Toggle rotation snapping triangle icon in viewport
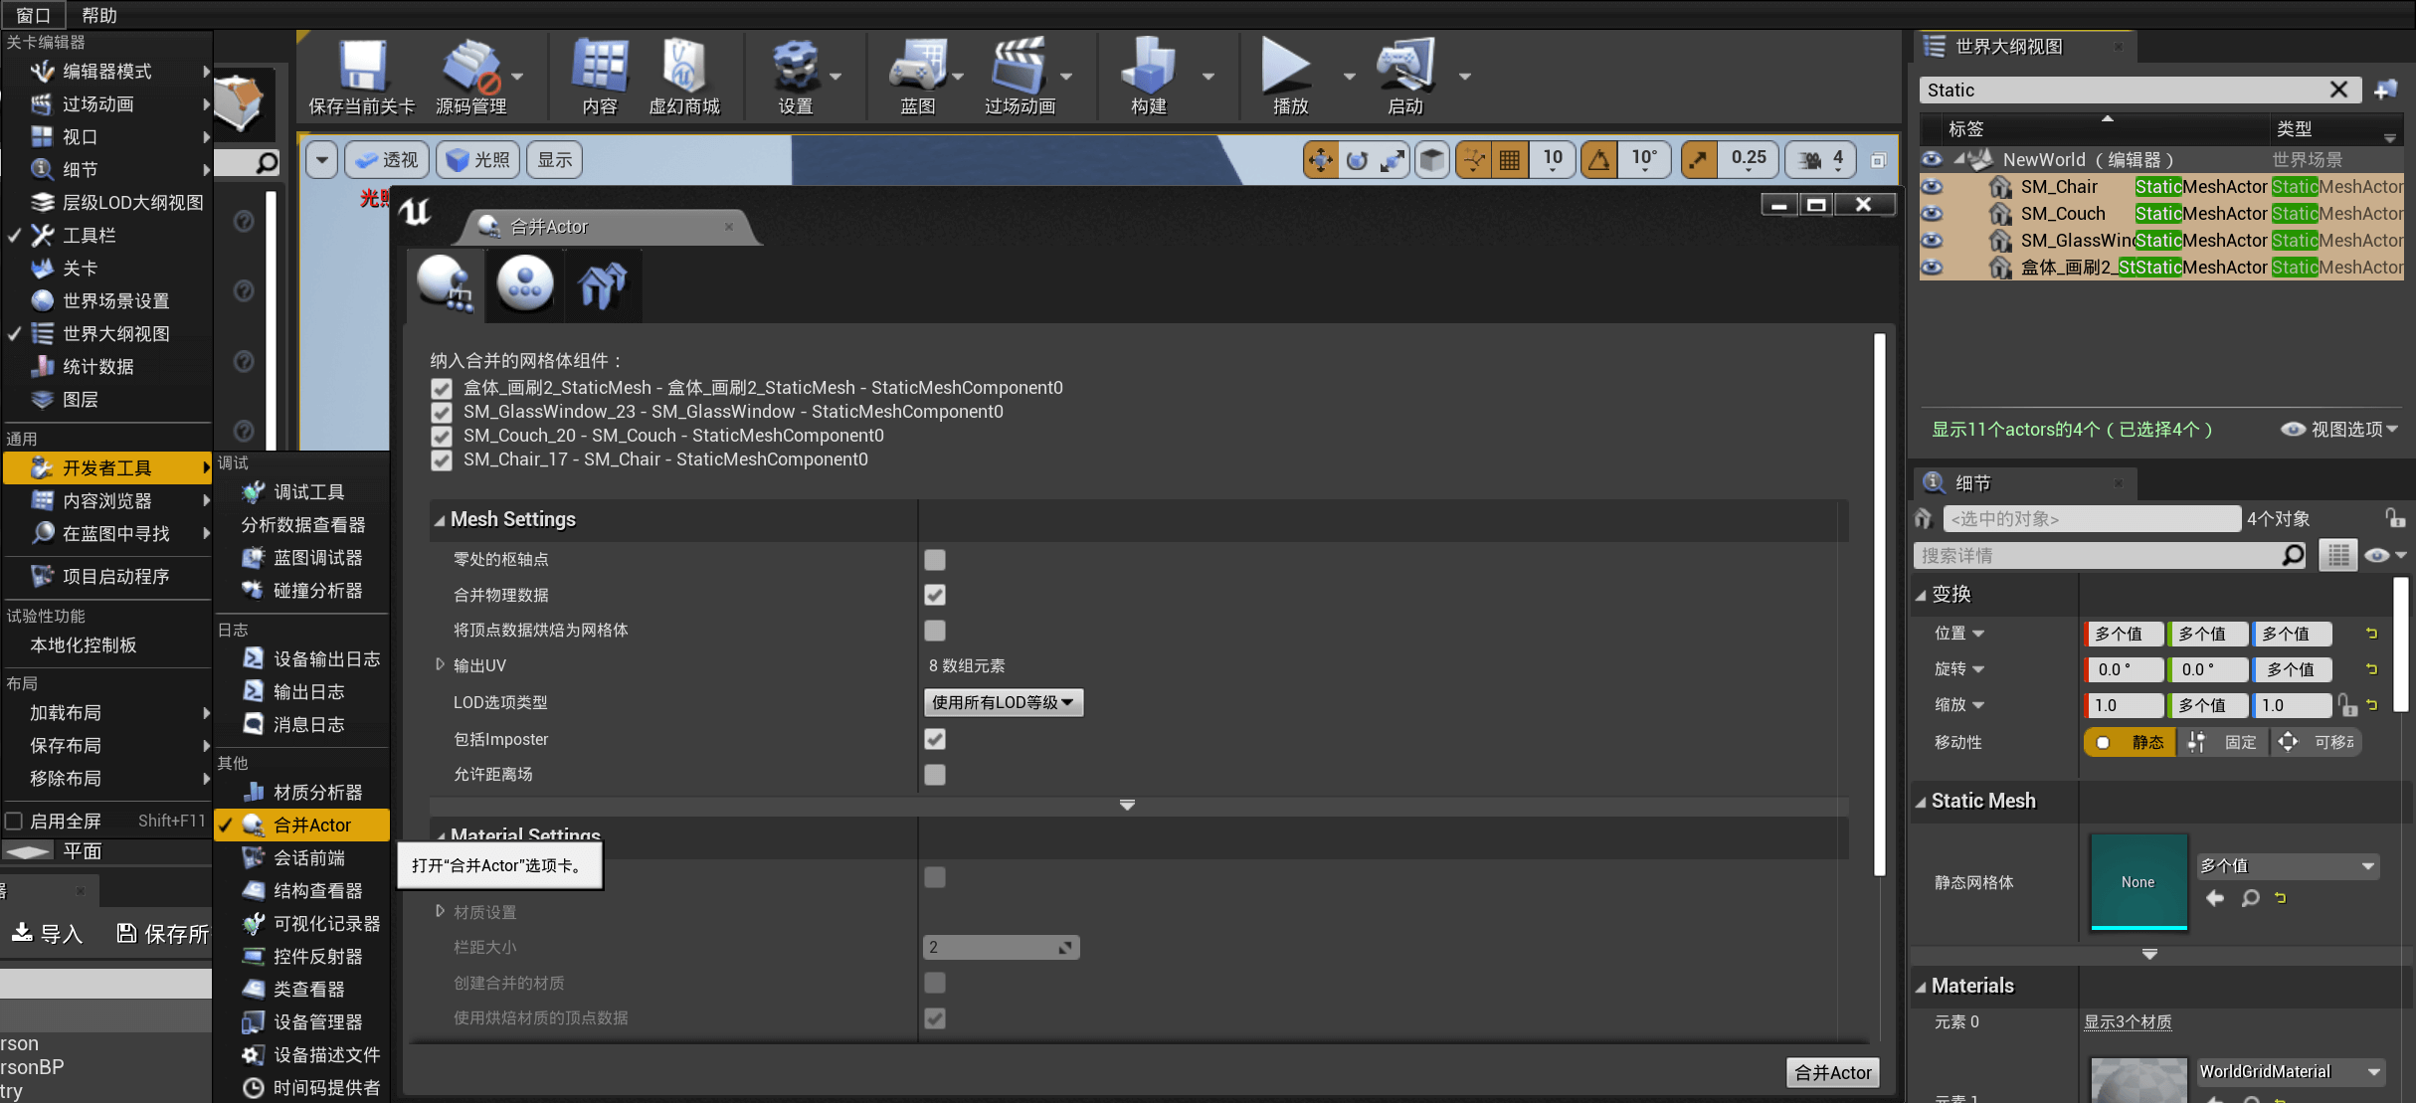Image resolution: width=2416 pixels, height=1103 pixels. [1599, 159]
